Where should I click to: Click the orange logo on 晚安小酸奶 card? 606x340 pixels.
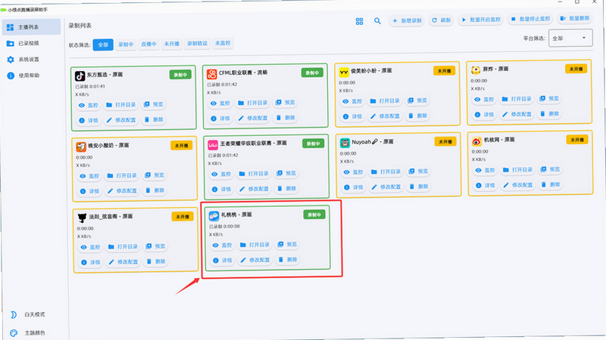point(81,147)
